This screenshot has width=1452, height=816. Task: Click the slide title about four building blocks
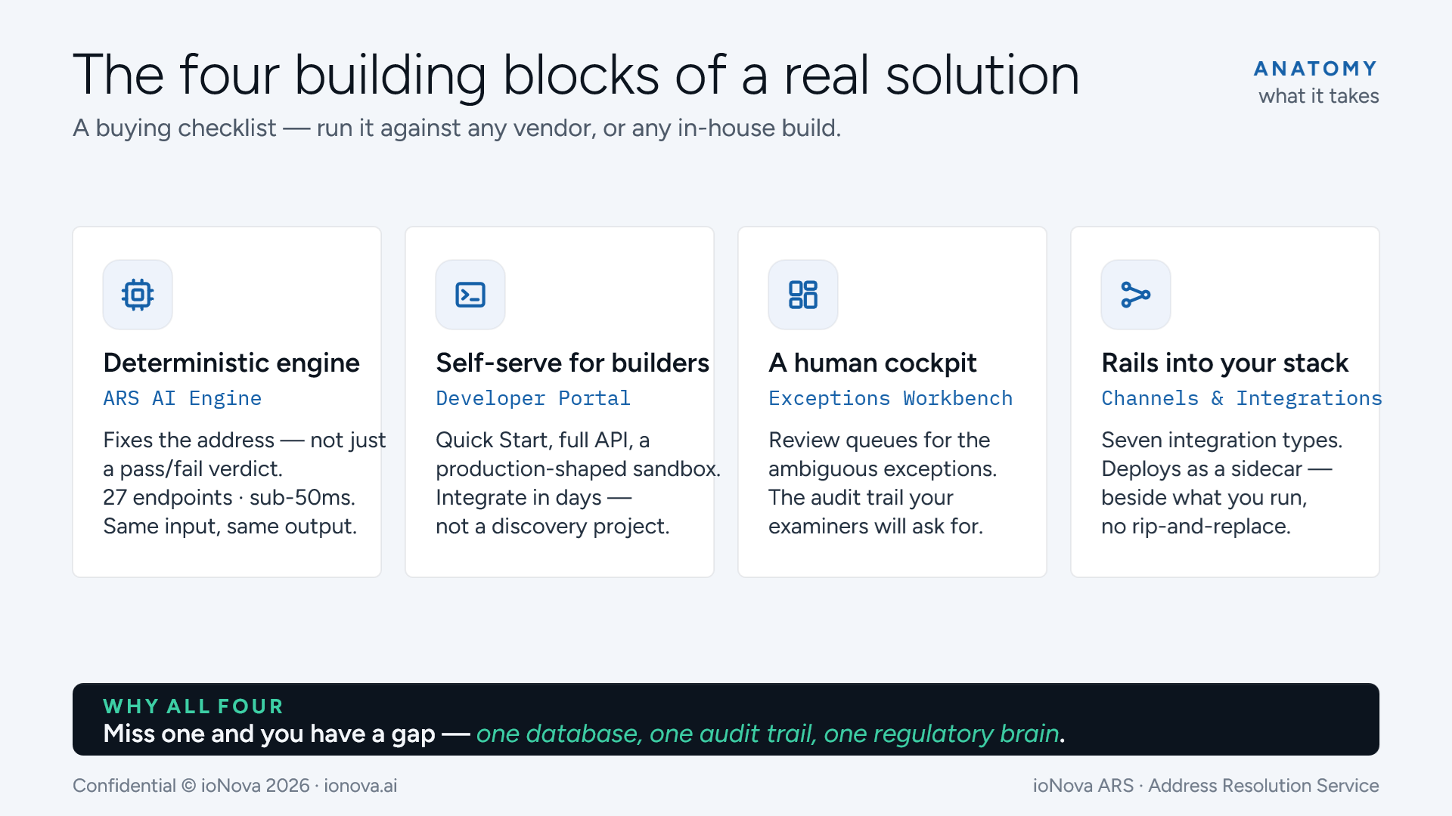(x=576, y=76)
